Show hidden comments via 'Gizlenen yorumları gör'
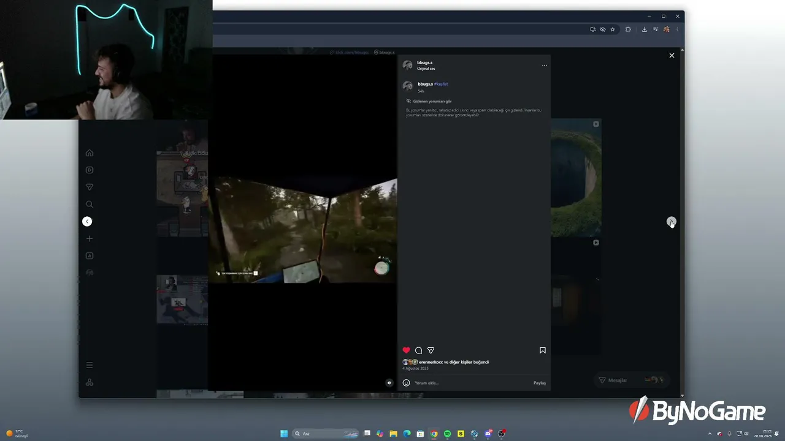785x441 pixels. [x=432, y=101]
